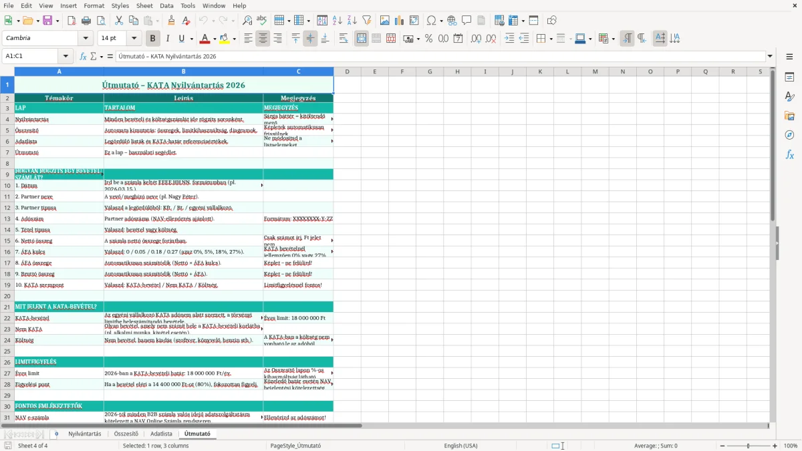Click the Format as Percent icon
This screenshot has width=802, height=451.
point(429,39)
